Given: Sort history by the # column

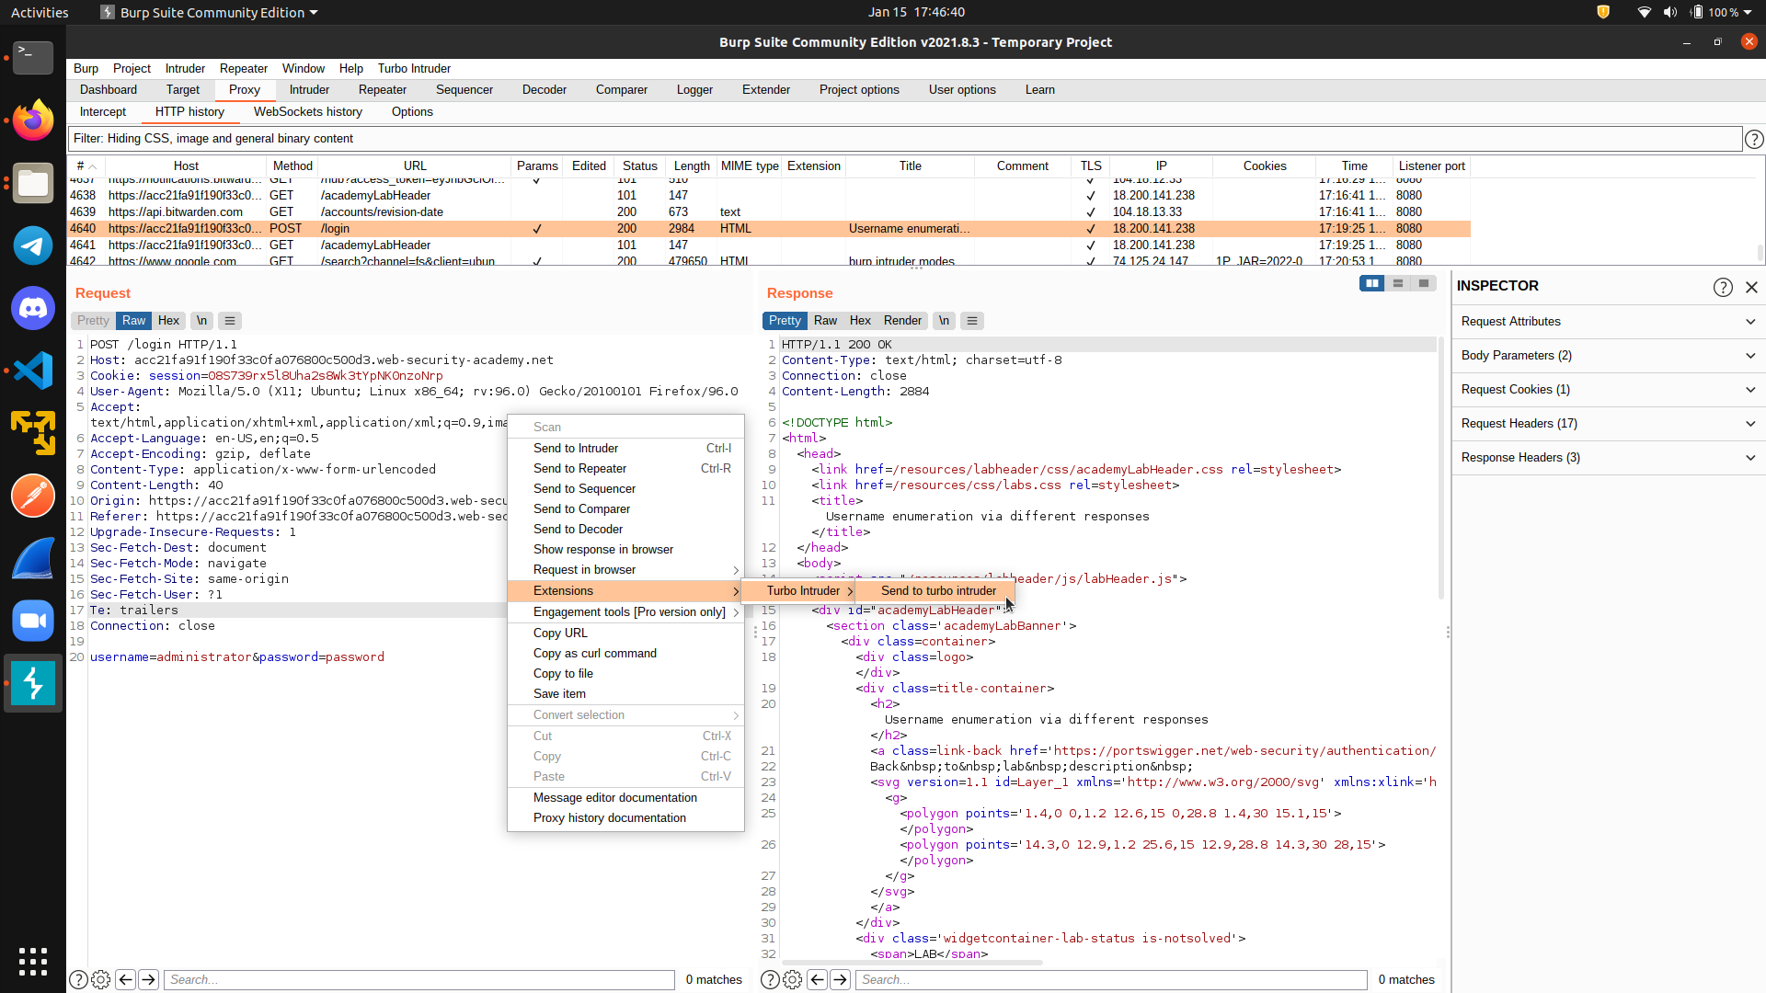Looking at the screenshot, I should tap(86, 166).
